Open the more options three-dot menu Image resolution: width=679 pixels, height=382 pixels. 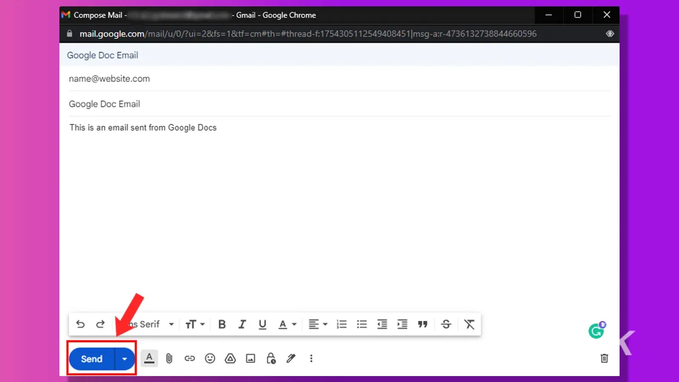(x=311, y=358)
